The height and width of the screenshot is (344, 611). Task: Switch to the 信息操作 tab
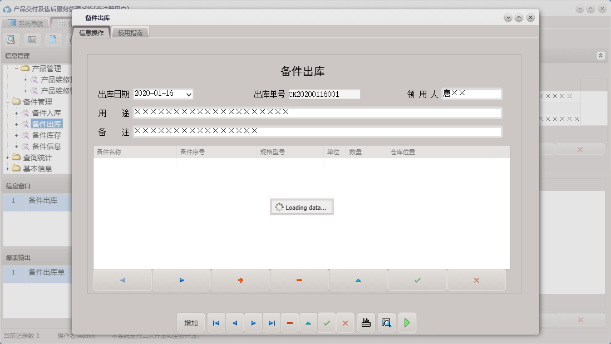click(90, 32)
